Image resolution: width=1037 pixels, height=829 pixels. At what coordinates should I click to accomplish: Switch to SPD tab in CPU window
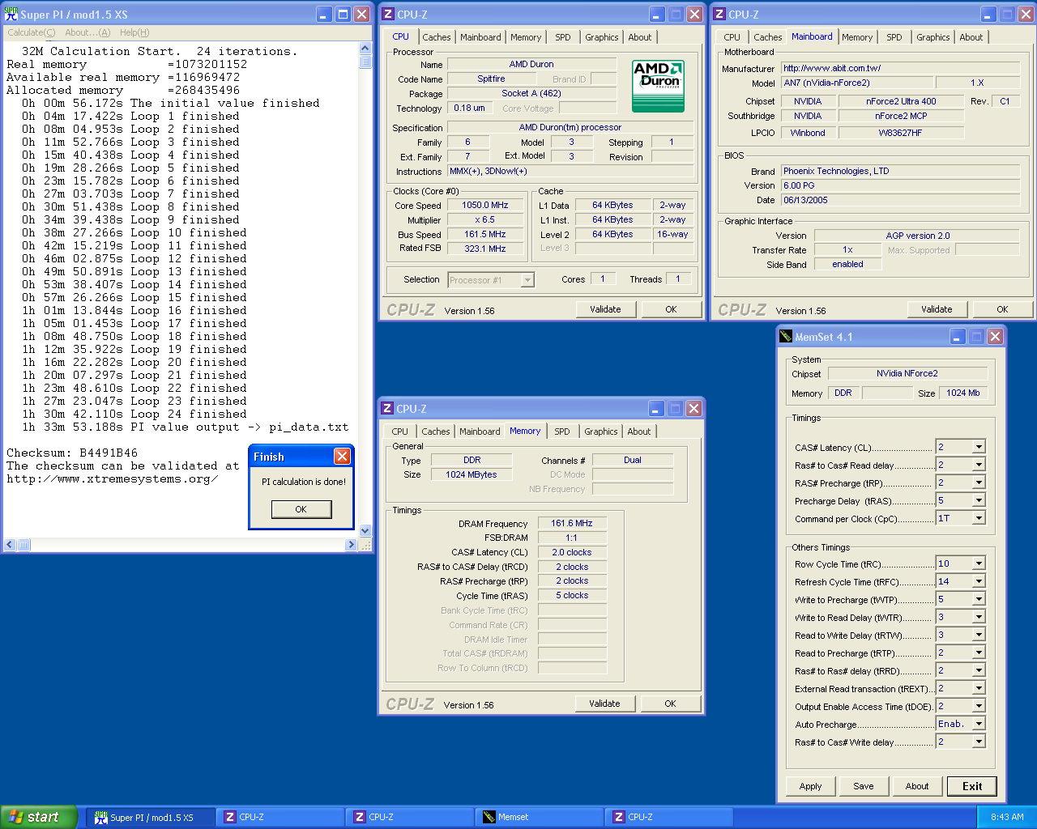(x=563, y=37)
